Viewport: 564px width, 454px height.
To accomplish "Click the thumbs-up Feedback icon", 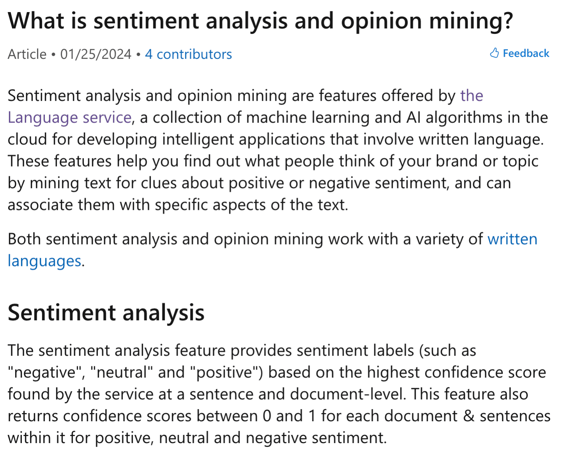I will pyautogui.click(x=494, y=53).
